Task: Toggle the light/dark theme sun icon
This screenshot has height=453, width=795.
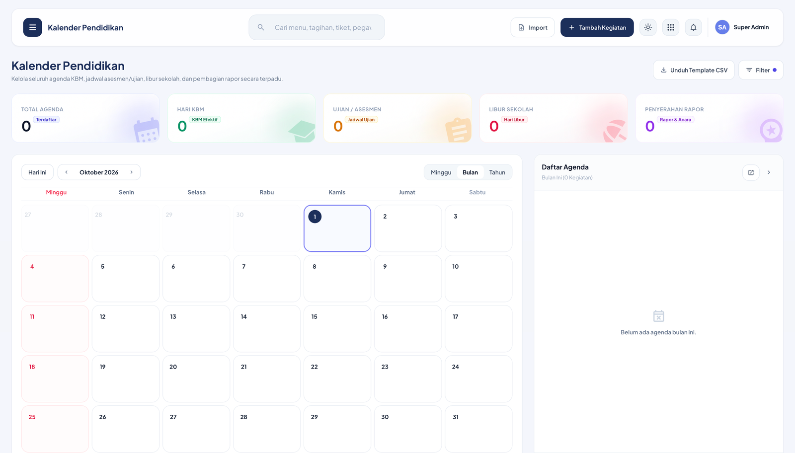Action: click(x=648, y=27)
